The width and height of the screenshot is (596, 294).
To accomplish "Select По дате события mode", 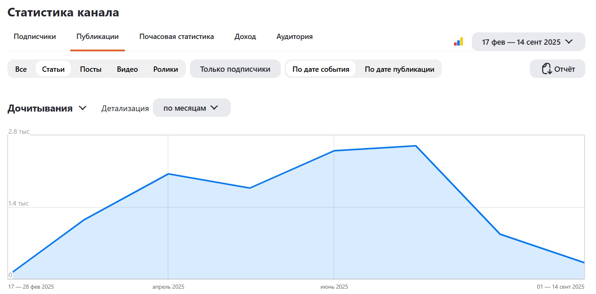I will 321,69.
